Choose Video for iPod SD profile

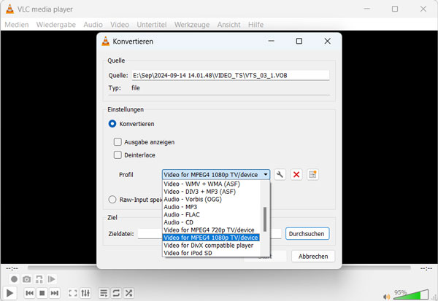pos(212,253)
